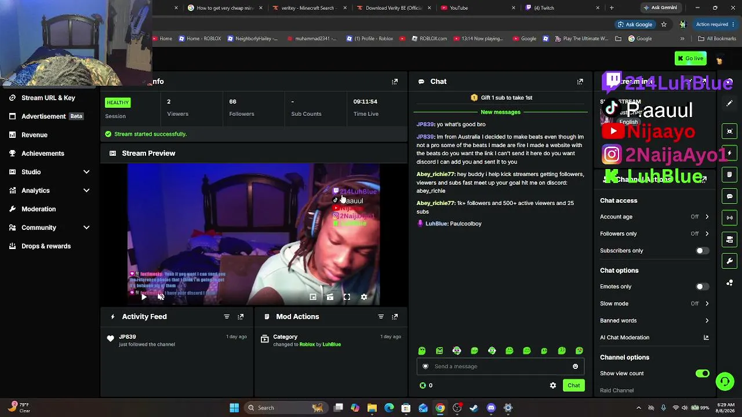Screen dimensions: 742x417
Task: Play the stream preview video
Action: 144,297
